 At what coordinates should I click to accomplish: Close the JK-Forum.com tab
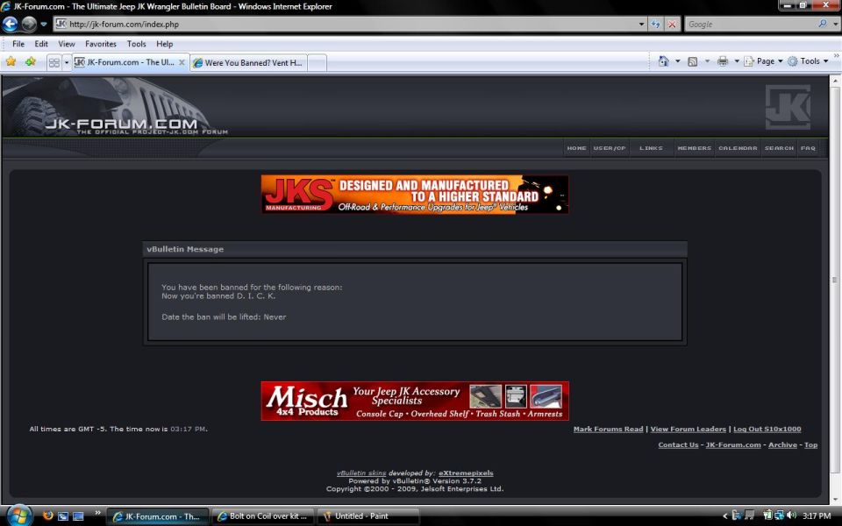pos(182,62)
